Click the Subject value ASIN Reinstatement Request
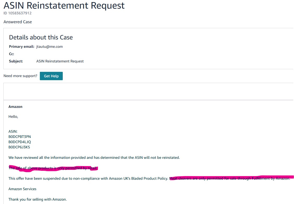Image resolution: width=294 pixels, height=204 pixels. (60, 61)
